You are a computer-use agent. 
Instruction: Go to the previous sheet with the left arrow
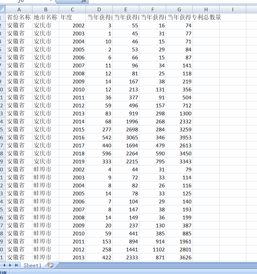(4, 265)
